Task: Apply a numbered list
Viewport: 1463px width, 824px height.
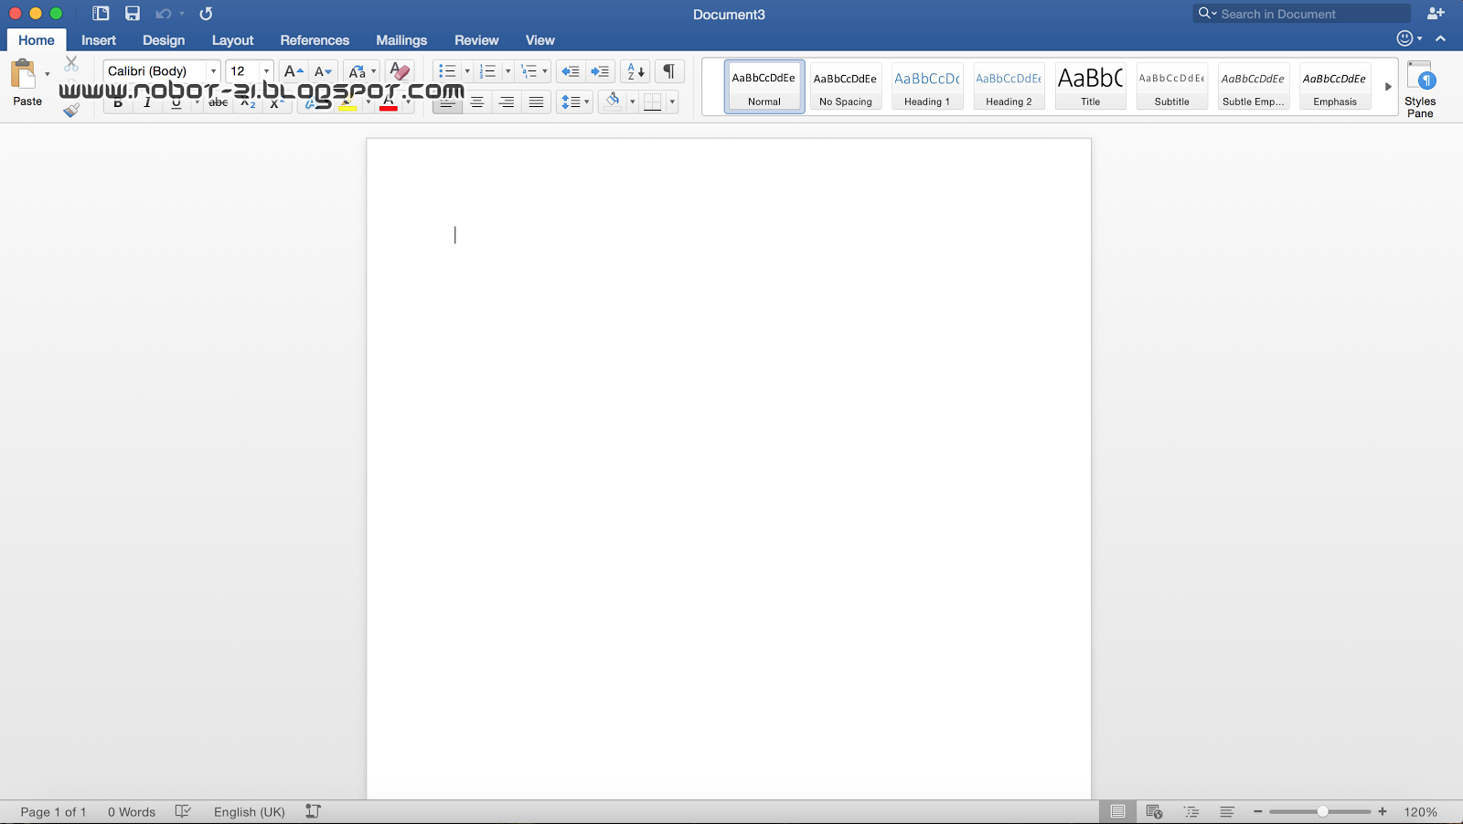Action: click(x=487, y=71)
